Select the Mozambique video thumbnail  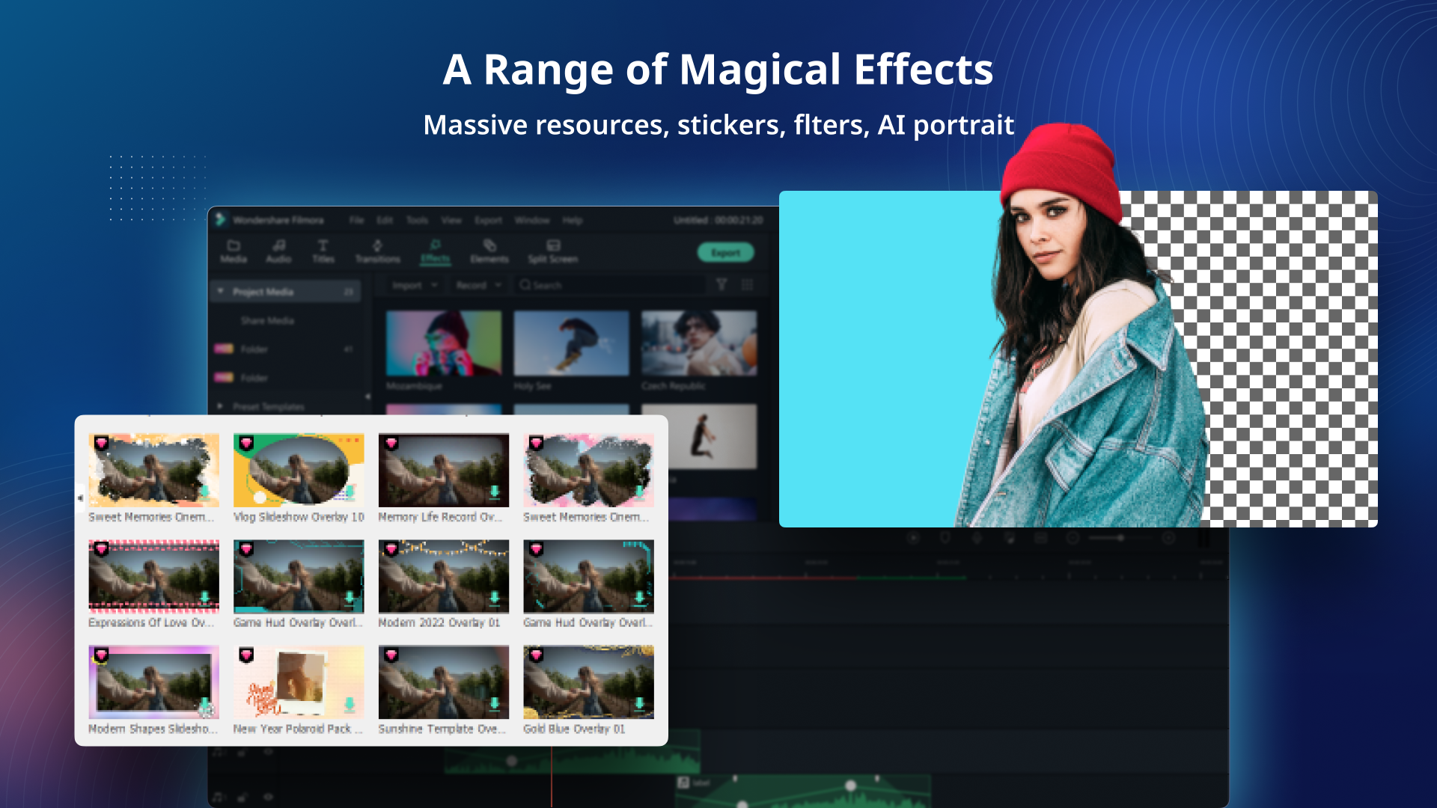443,343
